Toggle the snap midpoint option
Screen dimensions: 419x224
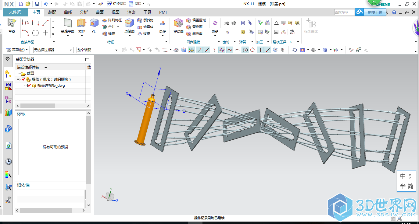point(207,50)
